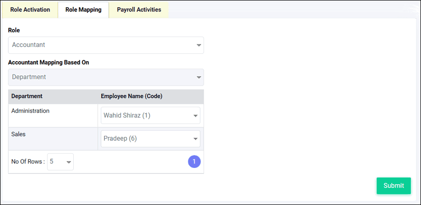Click arrow icon beside Pradeep (6)
Viewport: 421px width, 205px height.
tap(195, 139)
